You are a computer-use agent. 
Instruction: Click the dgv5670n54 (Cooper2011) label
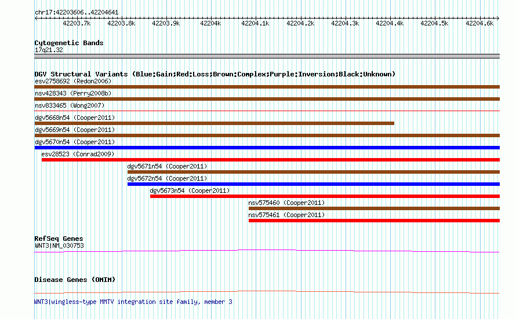[75, 142]
